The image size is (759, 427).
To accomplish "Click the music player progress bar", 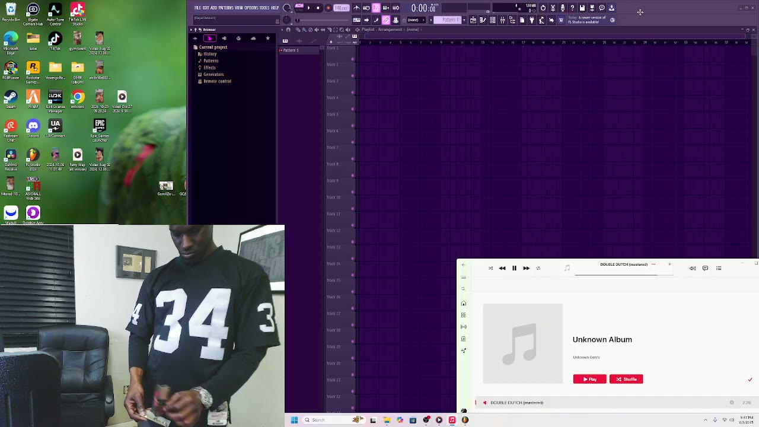I will click(x=623, y=275).
